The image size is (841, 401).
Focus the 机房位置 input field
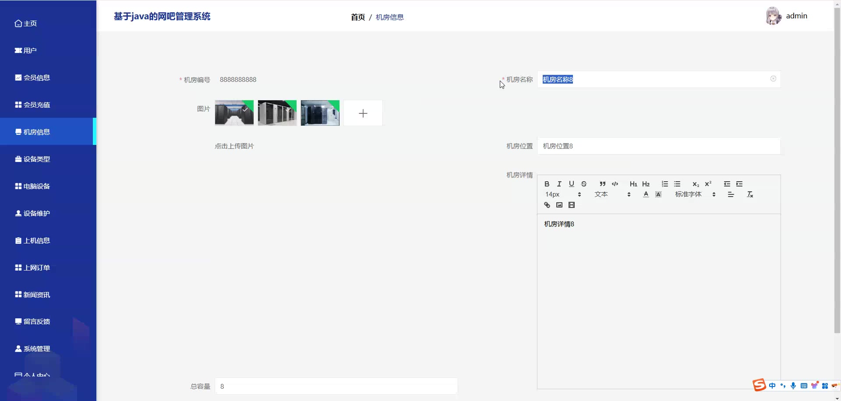click(659, 146)
